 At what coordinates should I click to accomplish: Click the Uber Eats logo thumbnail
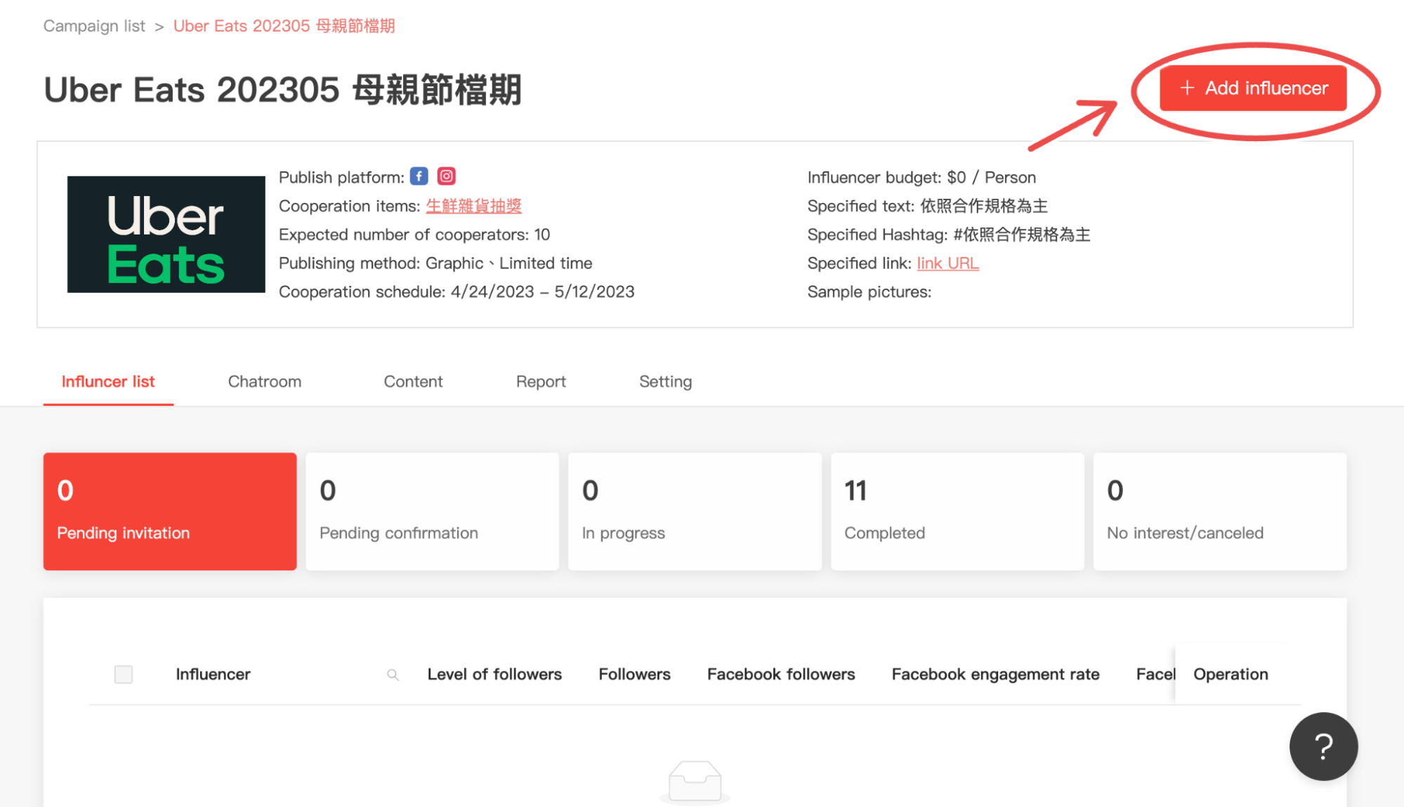click(x=166, y=234)
